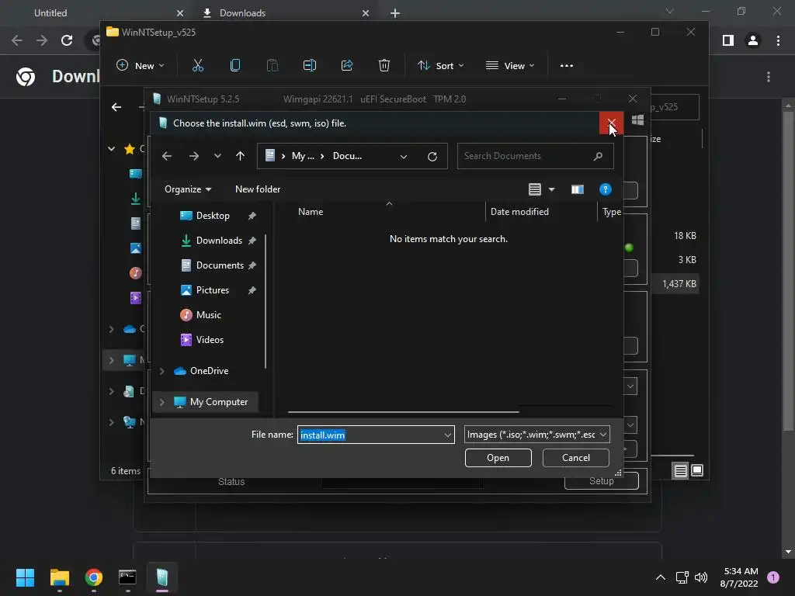Screen dimensions: 795x596
Task: Click the Cut scissors icon in Explorer toolbar
Action: pos(198,65)
